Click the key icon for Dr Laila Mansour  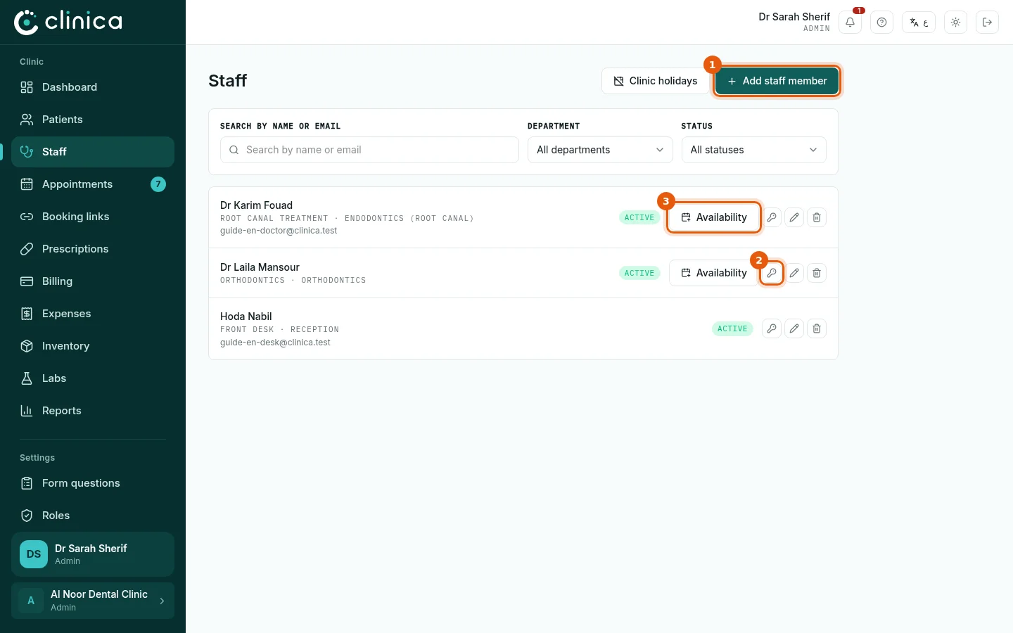tap(772, 273)
